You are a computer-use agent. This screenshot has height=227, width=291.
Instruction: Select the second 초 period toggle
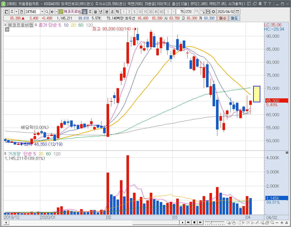pos(112,12)
